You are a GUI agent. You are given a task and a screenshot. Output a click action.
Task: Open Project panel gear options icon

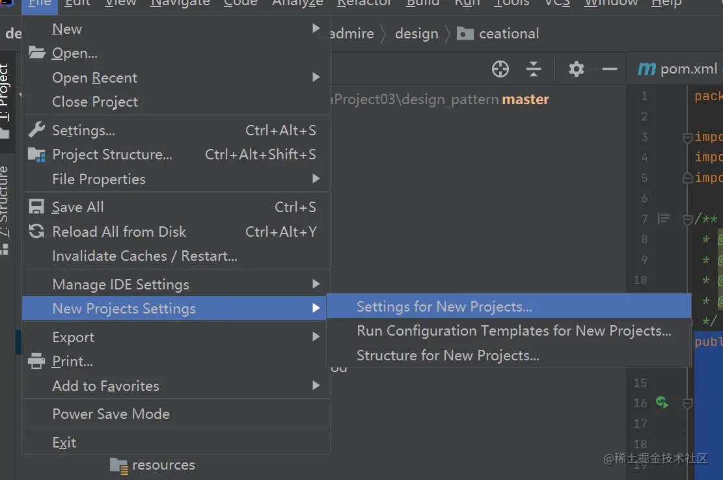(x=576, y=69)
